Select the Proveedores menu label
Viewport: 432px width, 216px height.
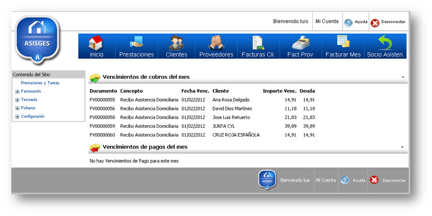coord(217,55)
